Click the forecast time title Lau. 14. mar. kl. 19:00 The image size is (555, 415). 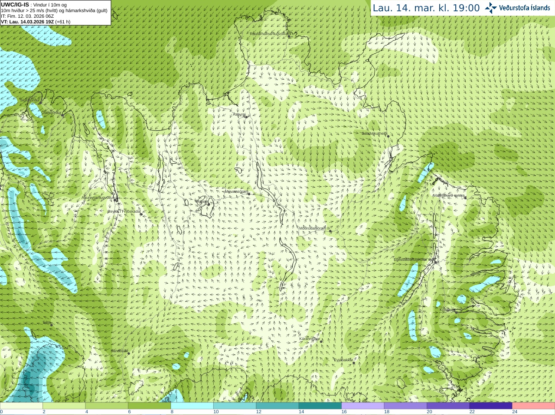tap(426, 8)
